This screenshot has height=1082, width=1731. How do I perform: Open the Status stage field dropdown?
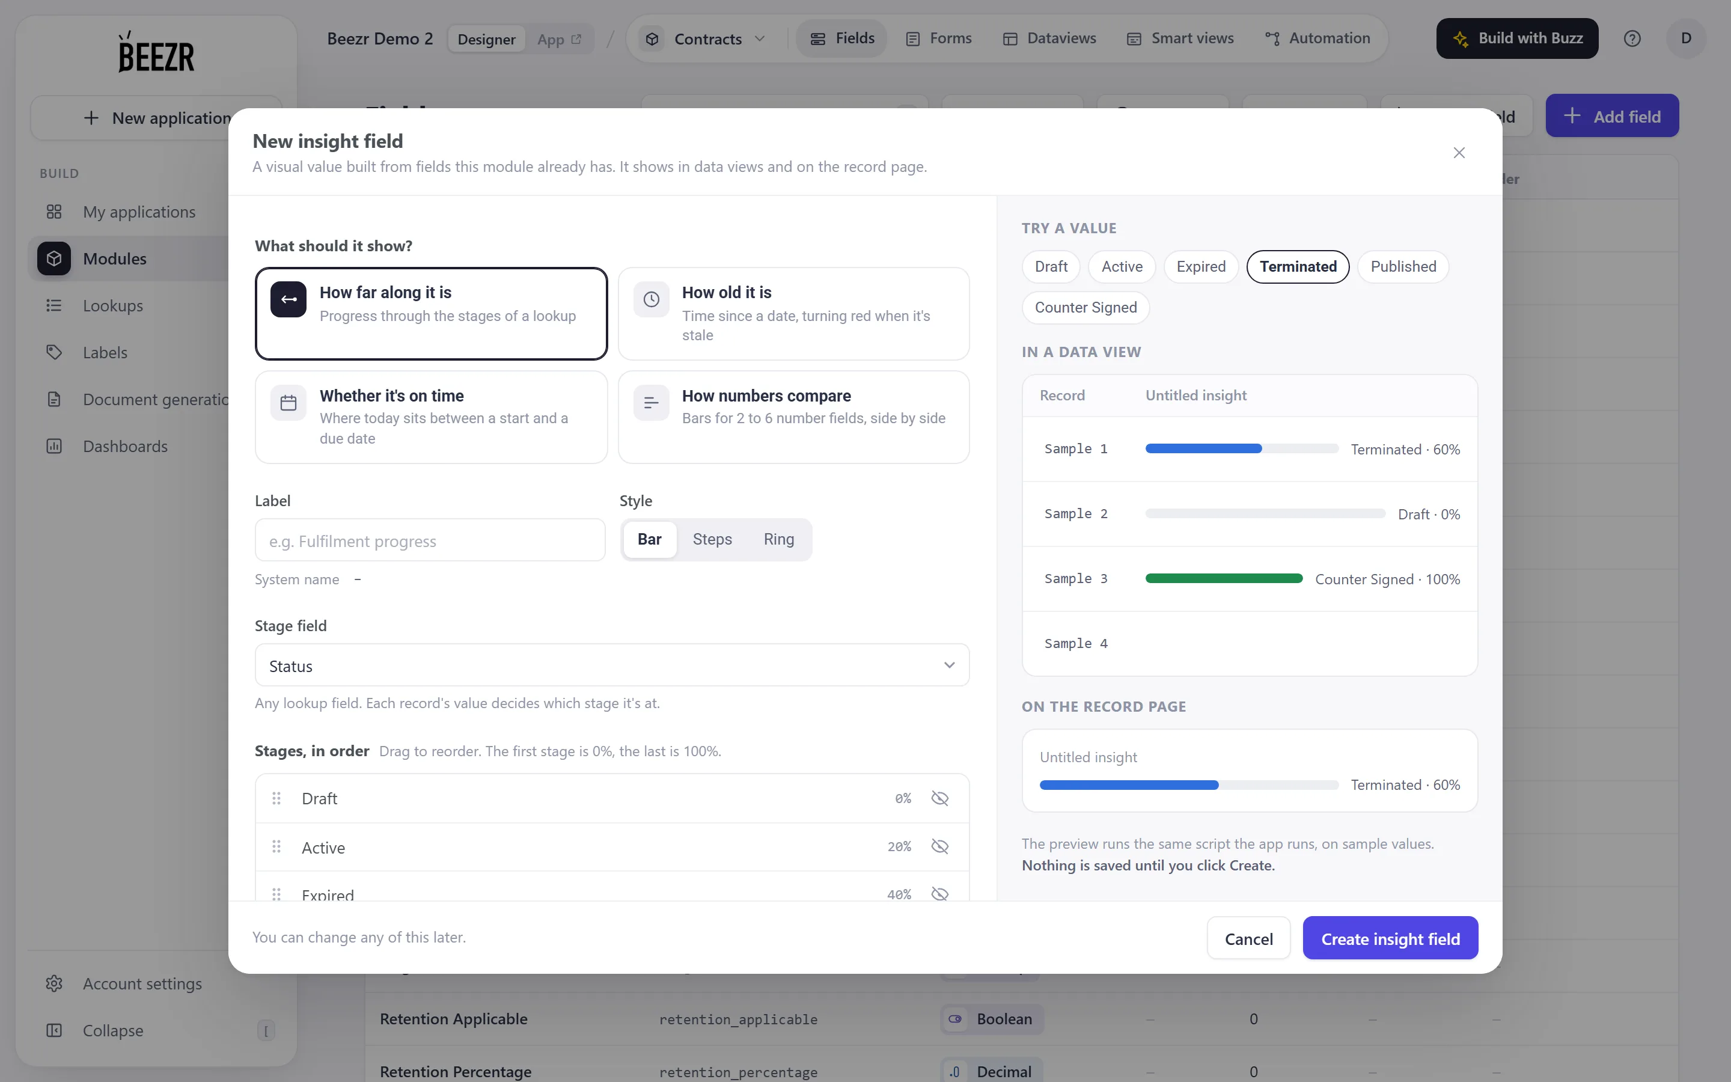pos(612,665)
